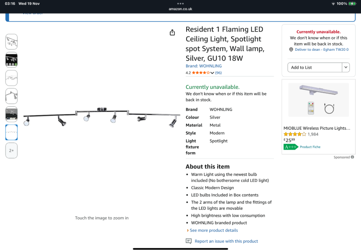Open the MIOBLUE Wireless Picture Lights ad
Viewport: 361px width, 252px height.
click(317, 128)
